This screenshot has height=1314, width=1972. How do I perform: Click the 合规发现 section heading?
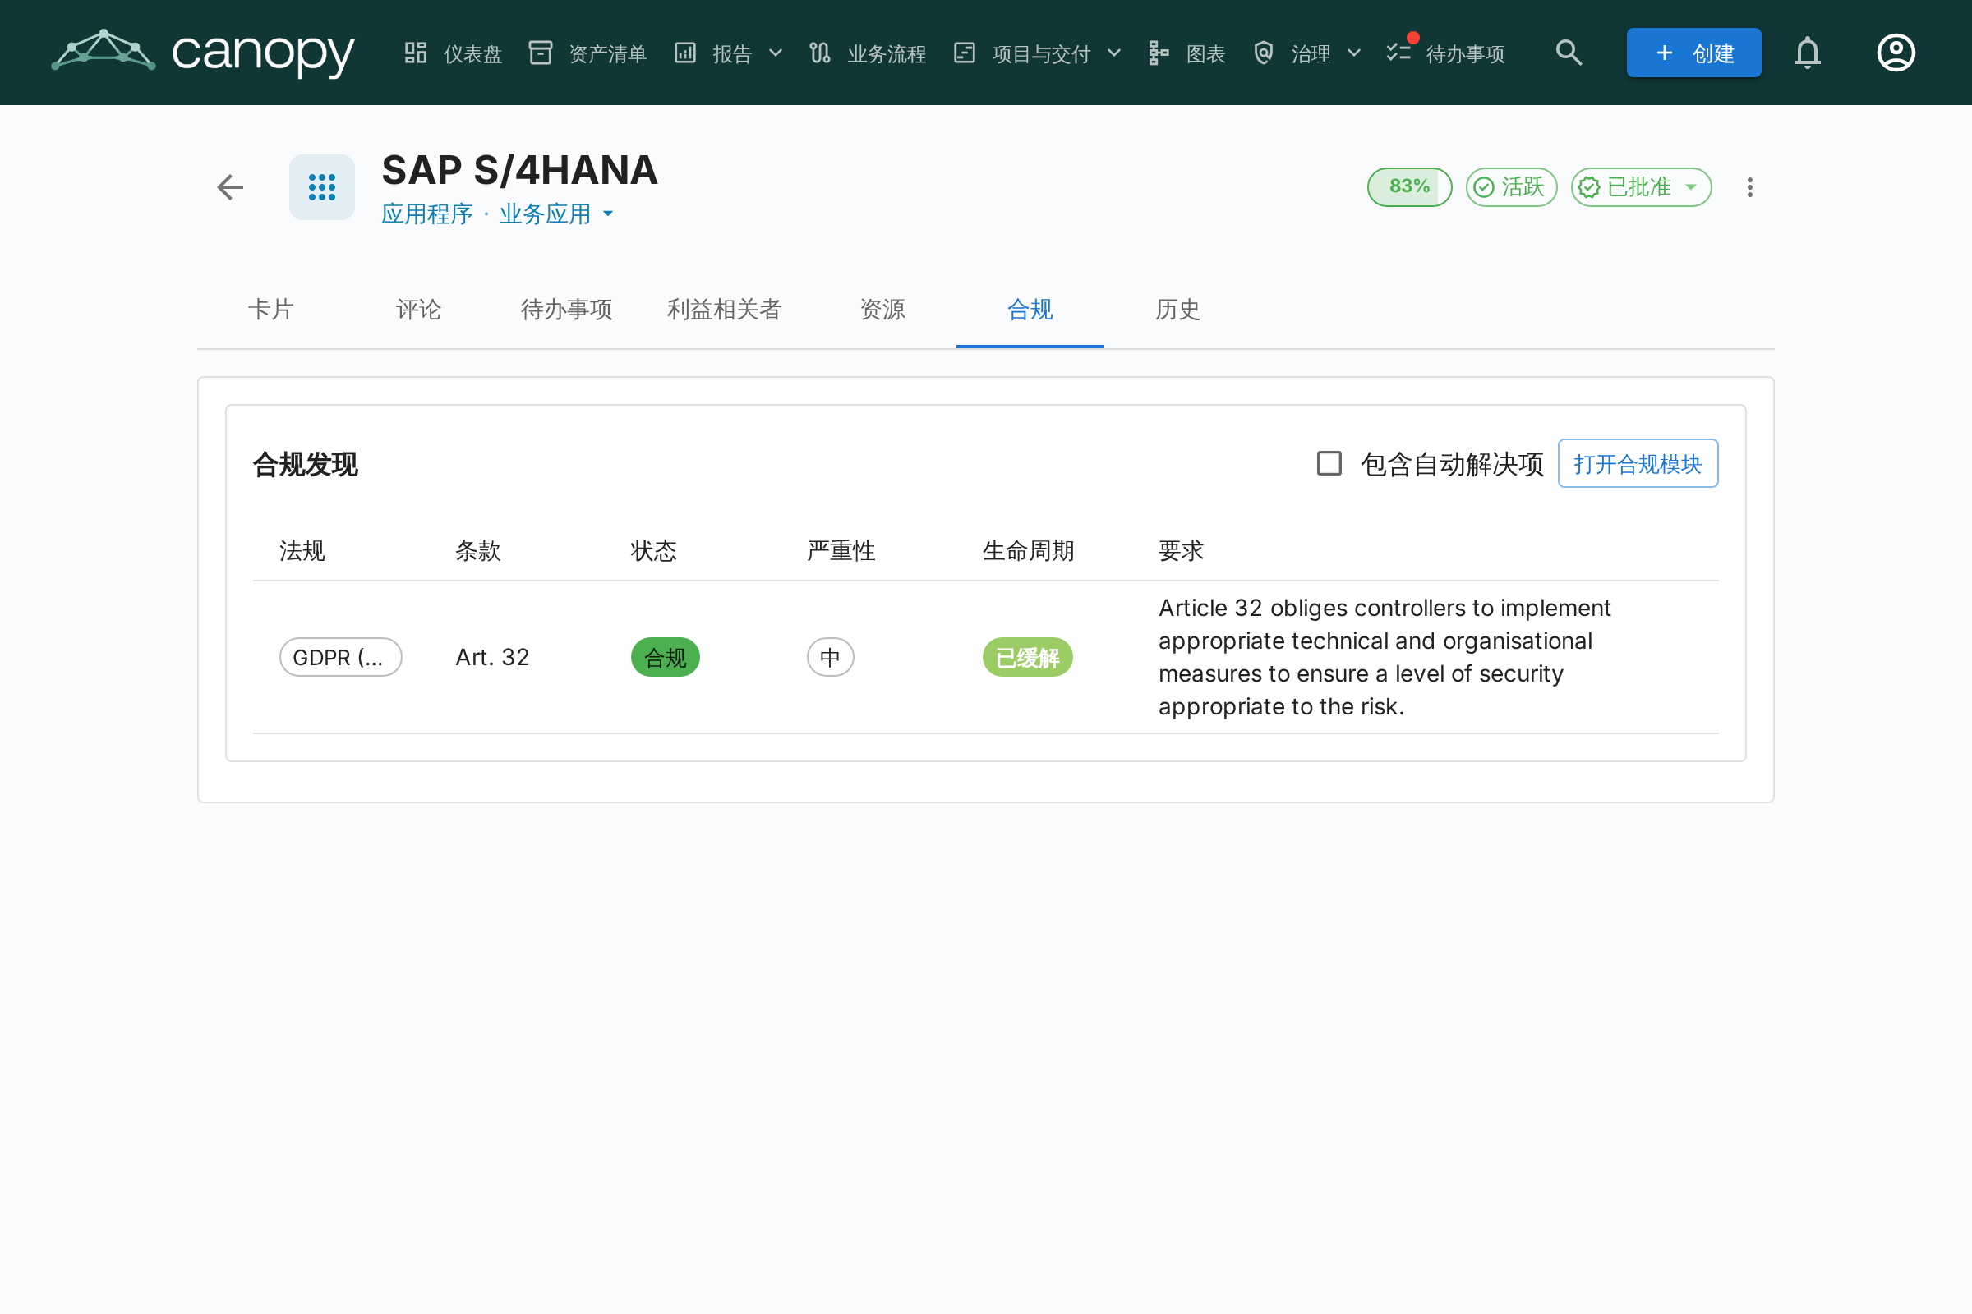pyautogui.click(x=305, y=463)
